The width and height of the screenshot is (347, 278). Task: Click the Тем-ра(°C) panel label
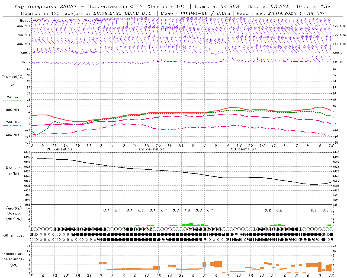13,77
